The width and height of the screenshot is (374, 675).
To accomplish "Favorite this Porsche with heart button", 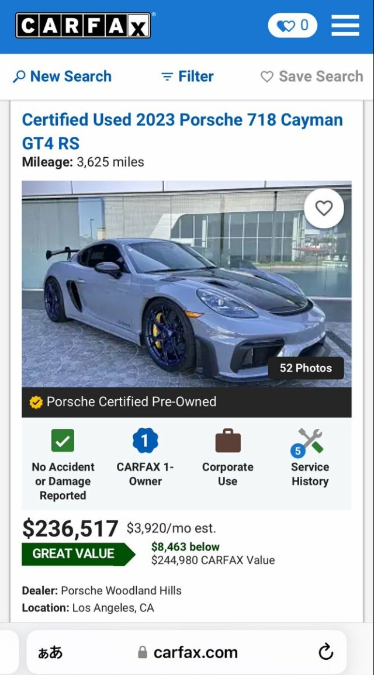I will [x=324, y=209].
